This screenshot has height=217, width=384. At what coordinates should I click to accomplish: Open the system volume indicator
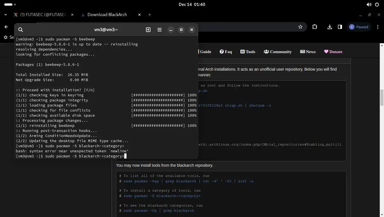click(369, 5)
